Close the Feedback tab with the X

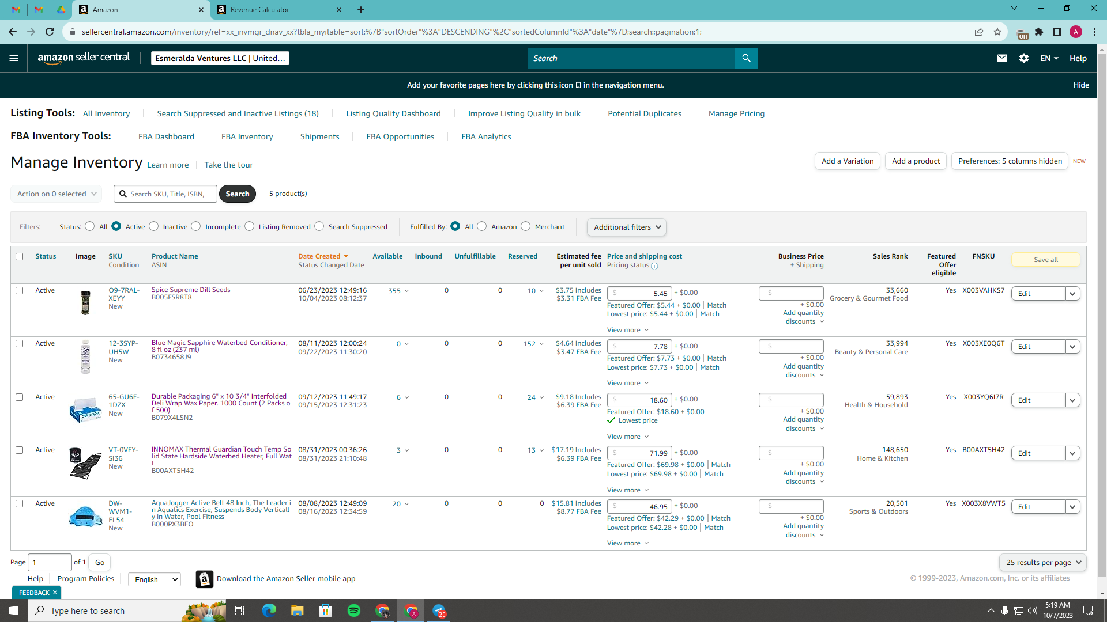click(x=55, y=593)
